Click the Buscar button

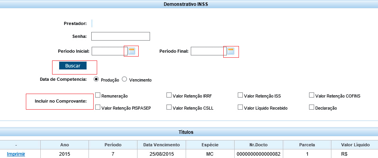[x=73, y=66]
